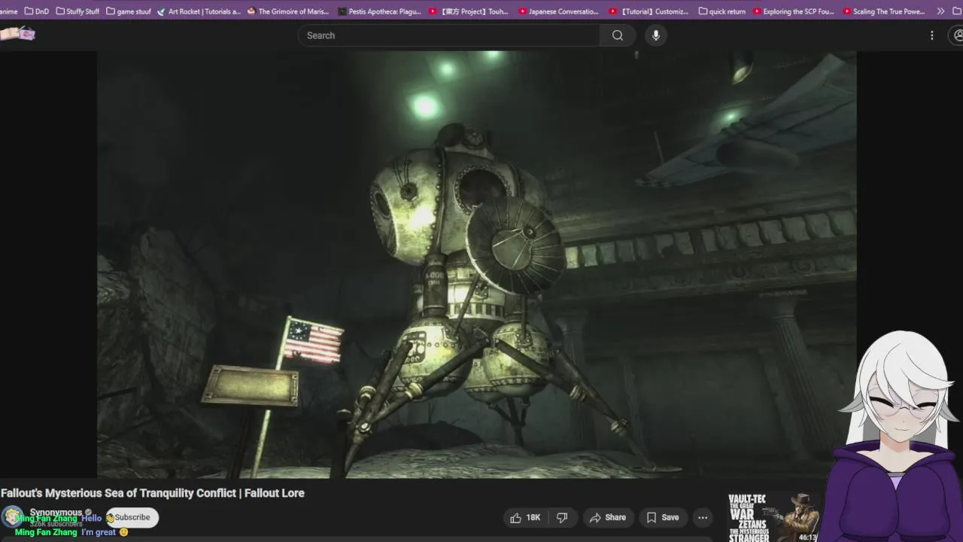The image size is (963, 542).
Task: Open the Stuffy Stuff bookmark folder
Action: 77,11
